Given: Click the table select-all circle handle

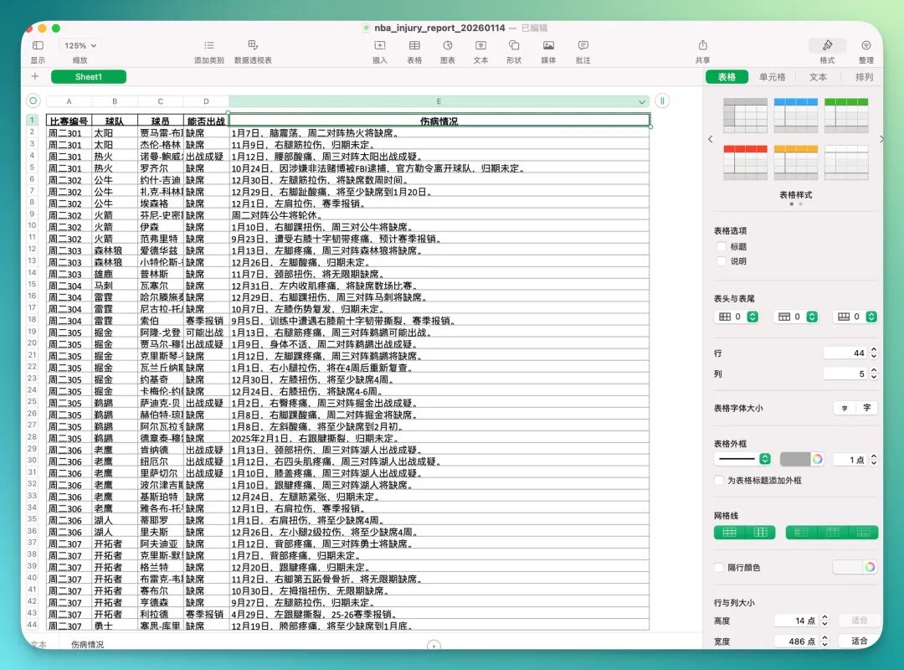Looking at the screenshot, I should 33,101.
